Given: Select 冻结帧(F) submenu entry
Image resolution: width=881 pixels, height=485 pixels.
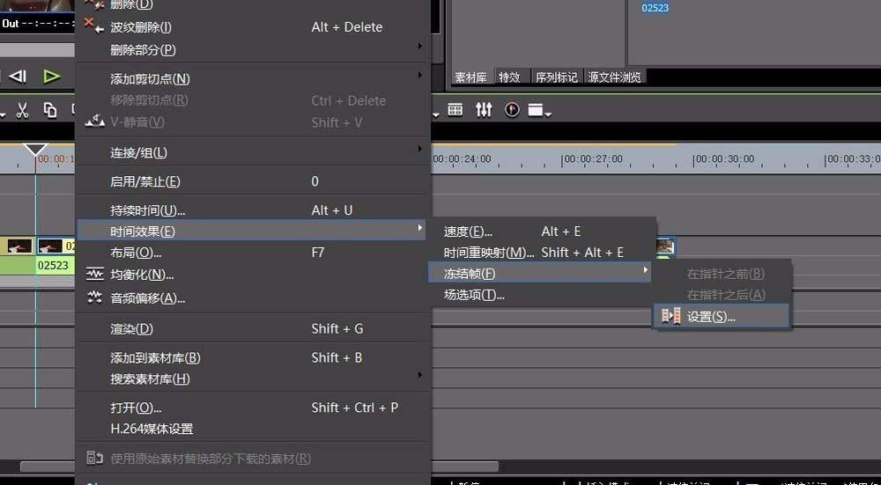Looking at the screenshot, I should tap(539, 274).
